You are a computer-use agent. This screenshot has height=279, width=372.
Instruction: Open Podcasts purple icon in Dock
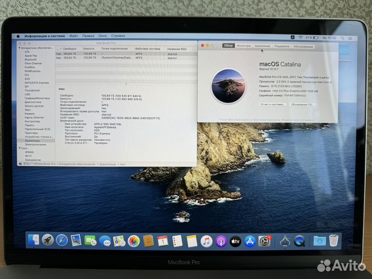[x=221, y=242]
